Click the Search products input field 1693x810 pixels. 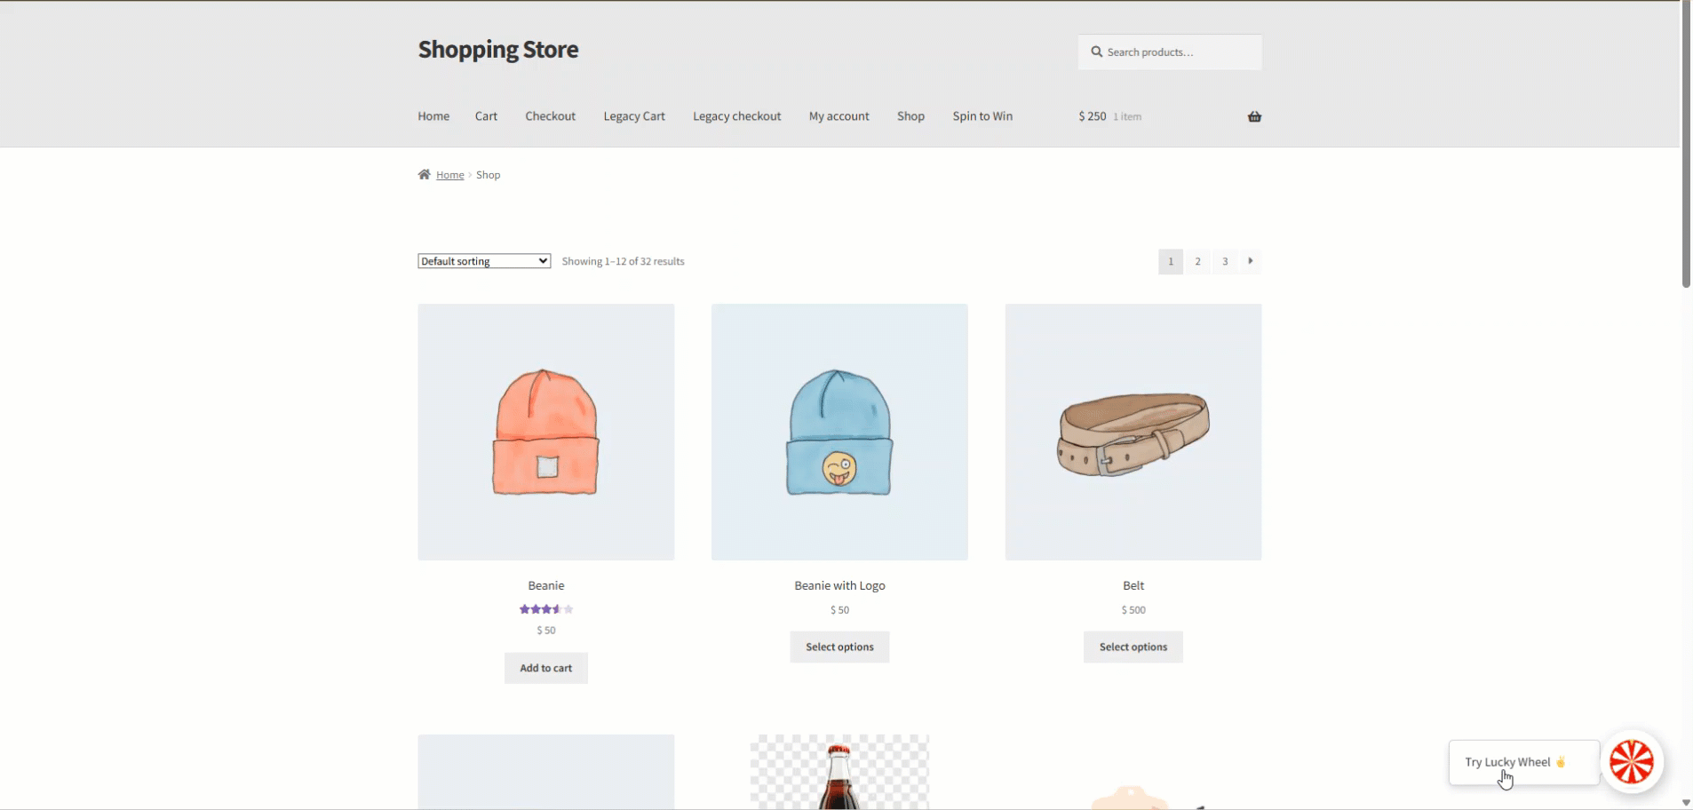click(x=1177, y=52)
